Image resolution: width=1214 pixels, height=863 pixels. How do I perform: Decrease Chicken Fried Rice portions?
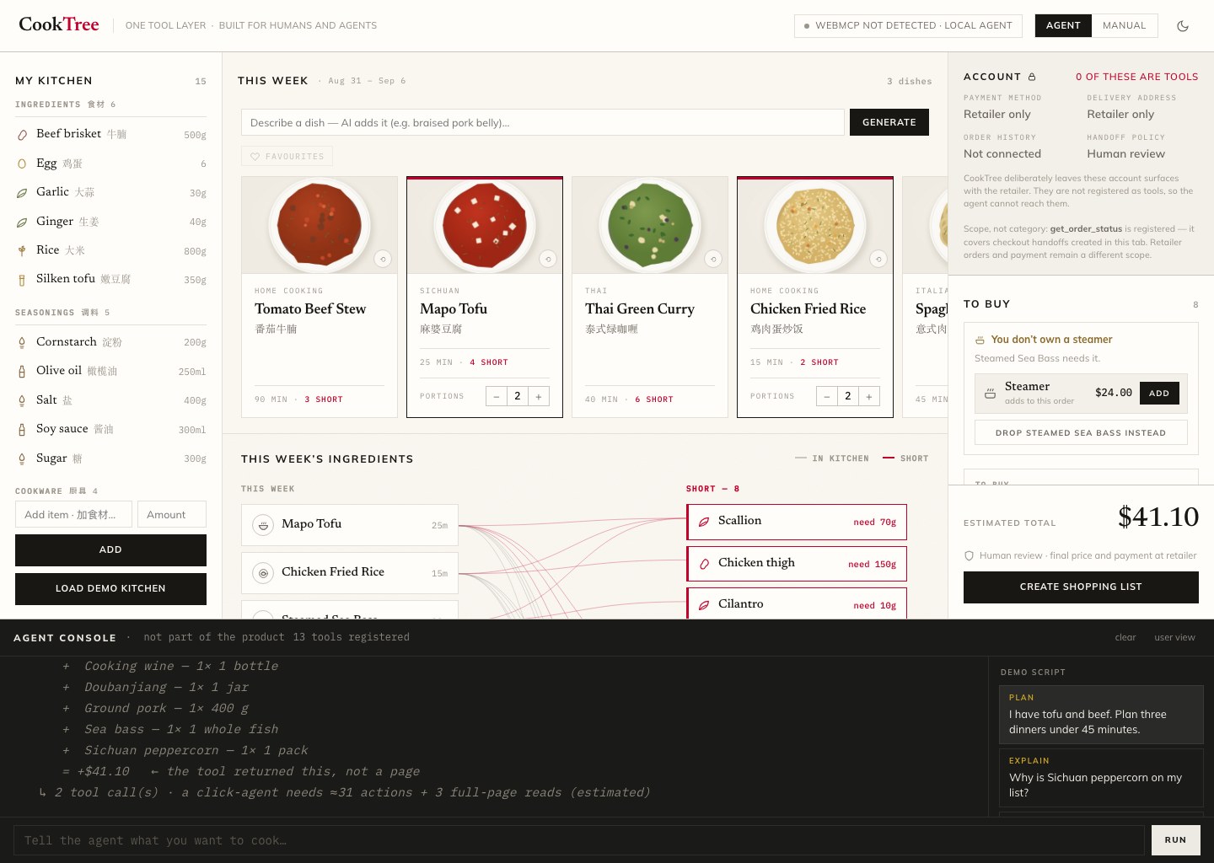827,396
